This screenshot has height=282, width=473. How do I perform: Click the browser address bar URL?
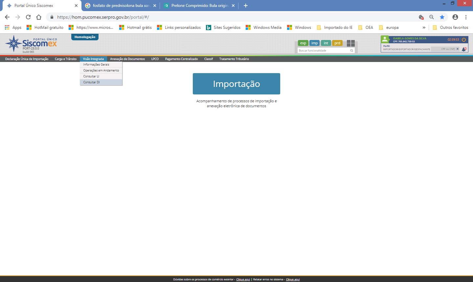(x=103, y=17)
